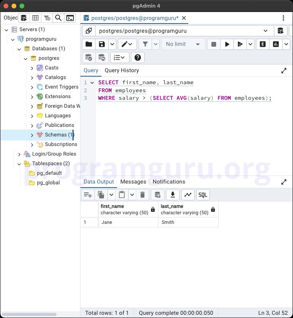Close the postgres/postgres@programguru* tab

click(x=184, y=18)
